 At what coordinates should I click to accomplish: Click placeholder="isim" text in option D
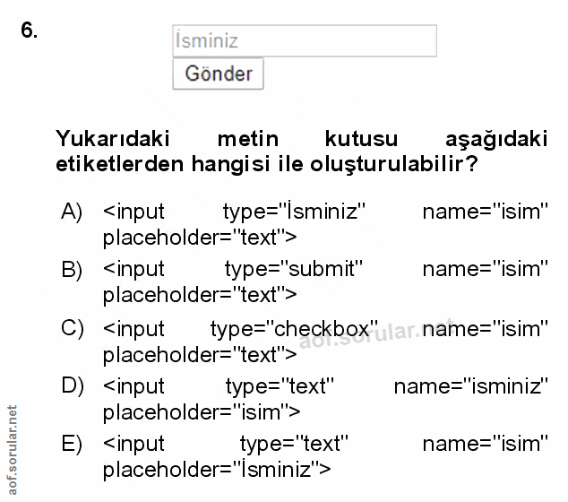pos(201,411)
